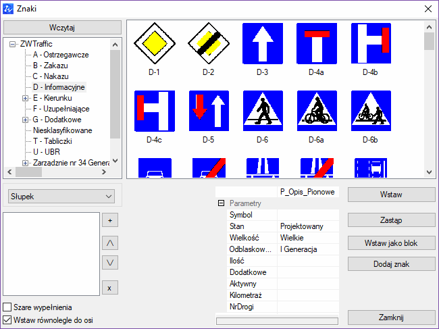Click the Wstaw button
Image resolution: width=439 pixels, height=329 pixels.
click(x=392, y=195)
